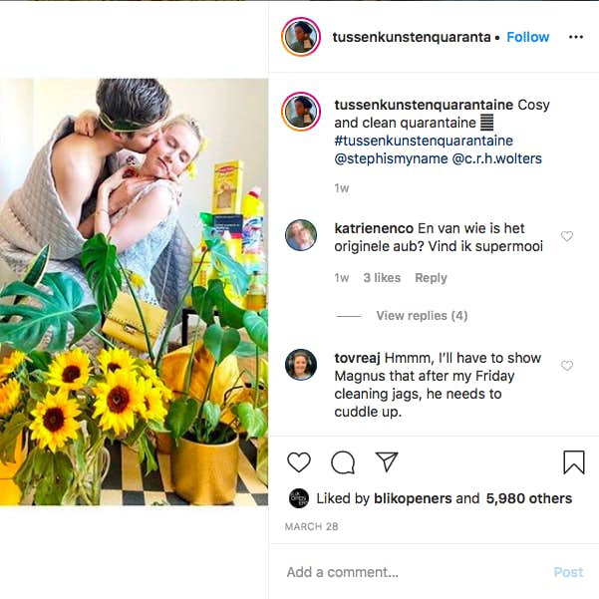
Task: Follow the tussenkunstenquarantaine account
Action: 527,37
